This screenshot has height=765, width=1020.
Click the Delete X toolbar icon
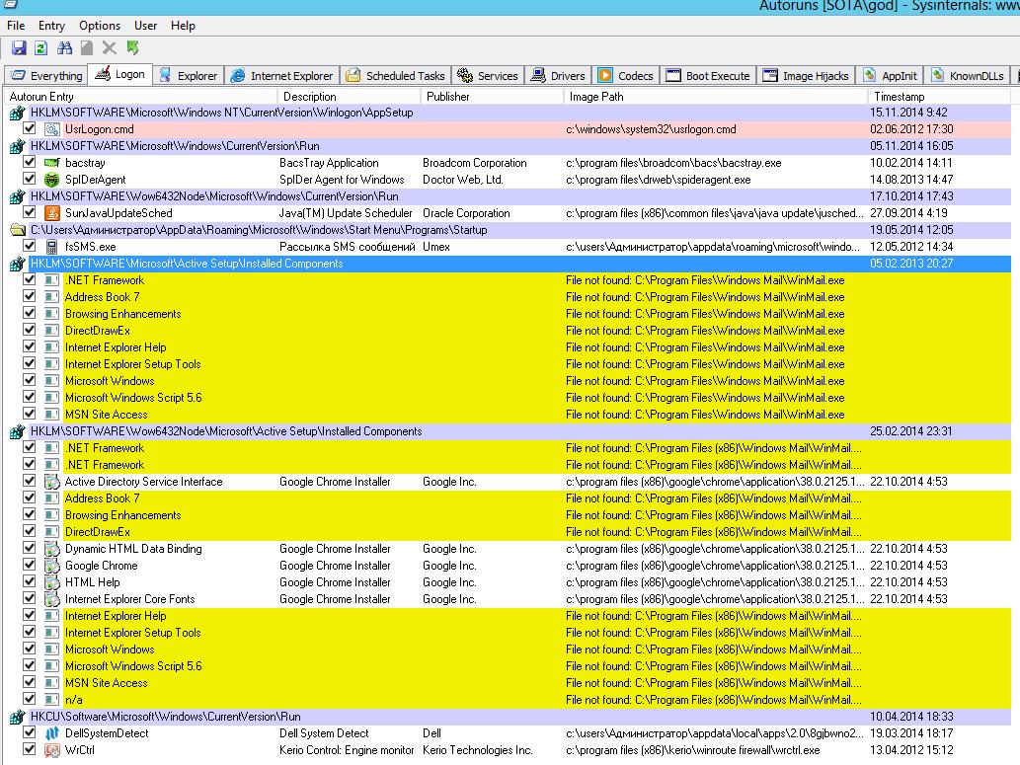[x=110, y=47]
